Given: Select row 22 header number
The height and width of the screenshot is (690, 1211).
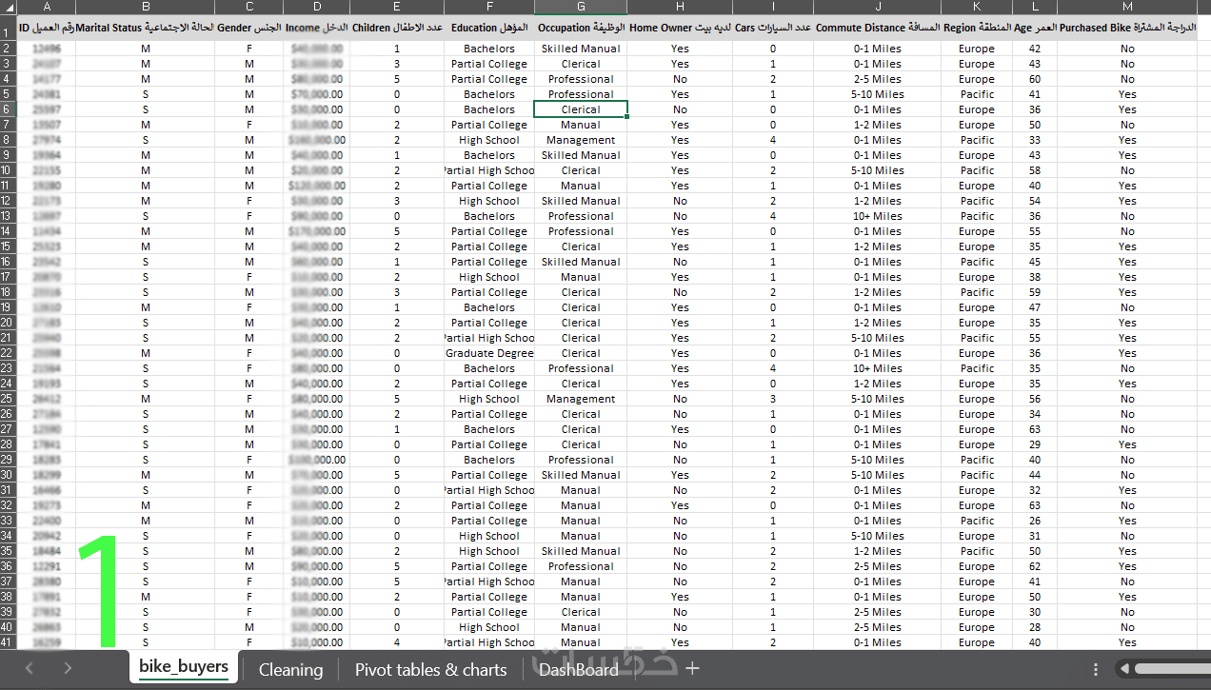Looking at the screenshot, I should [9, 353].
